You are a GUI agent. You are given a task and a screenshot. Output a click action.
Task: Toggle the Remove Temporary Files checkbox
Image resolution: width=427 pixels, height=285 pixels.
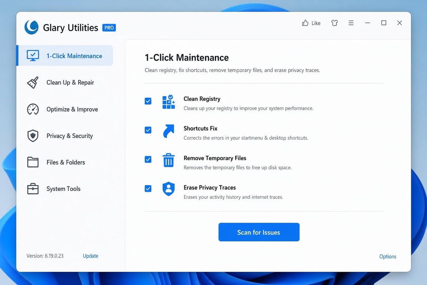[x=148, y=159]
